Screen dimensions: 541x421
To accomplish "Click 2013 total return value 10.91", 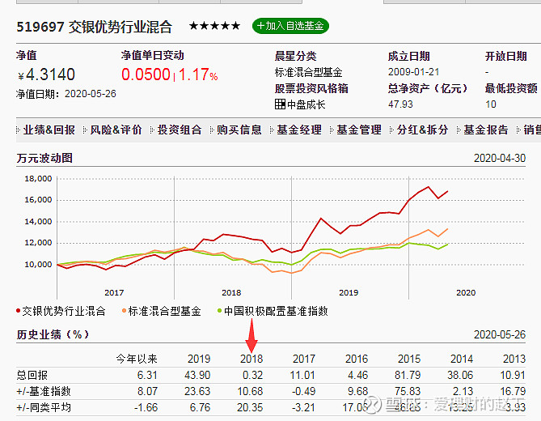I will [x=513, y=375].
